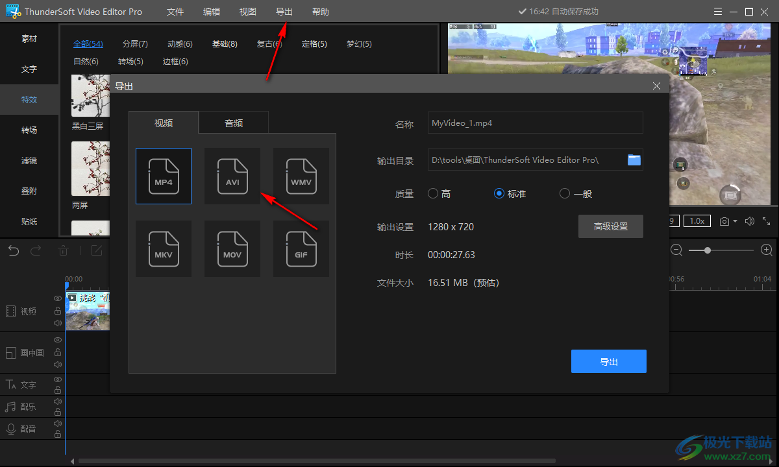
Task: Toggle visibility eye on 文字 track
Action: click(58, 379)
